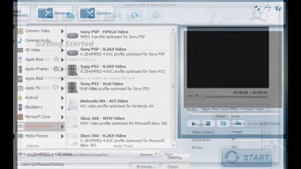301x169 pixels.
Task: Select Xbox 360 - H.264 Video profile
Action: (118, 140)
